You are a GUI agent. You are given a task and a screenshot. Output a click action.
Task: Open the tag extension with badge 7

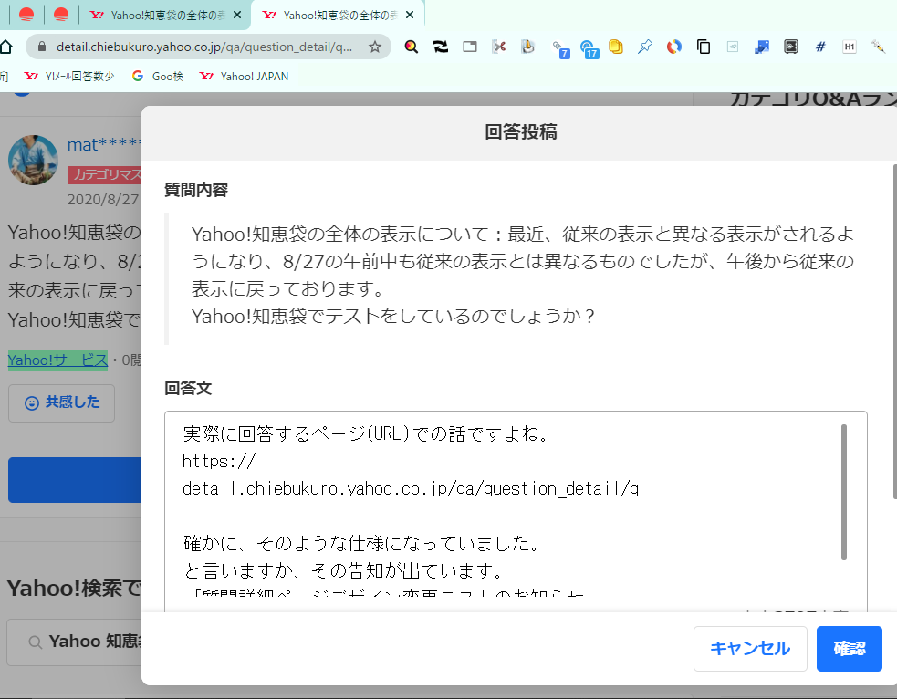point(560,49)
